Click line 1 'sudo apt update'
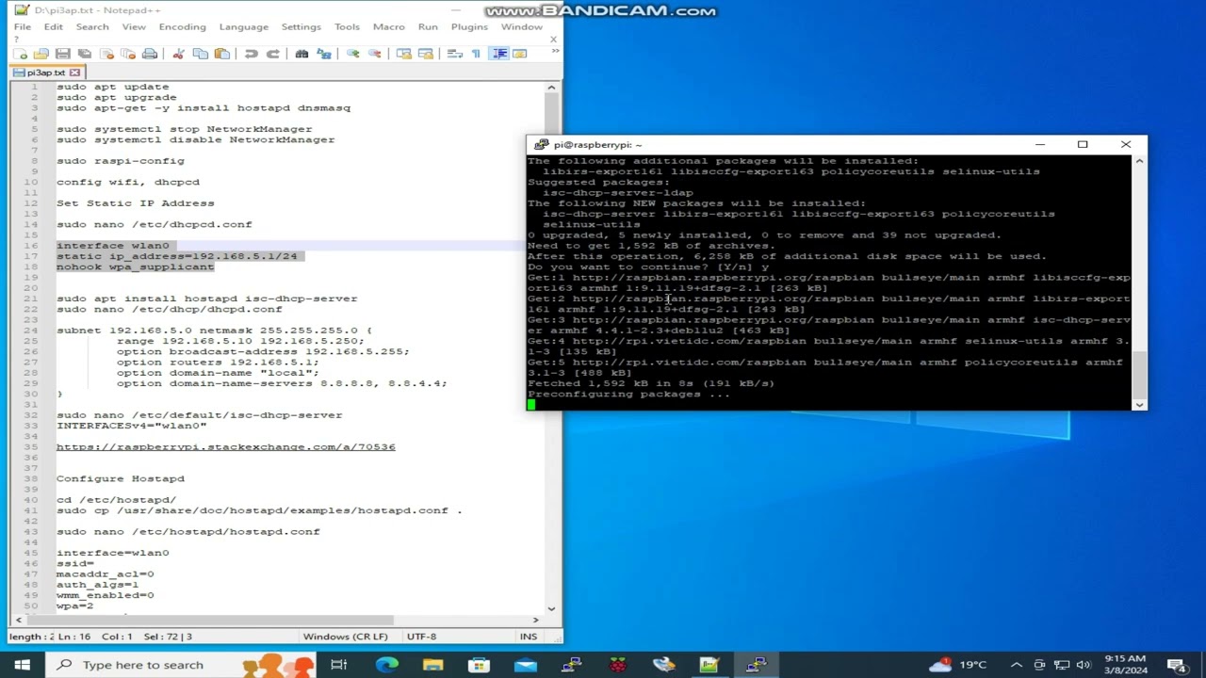Viewport: 1206px width, 678px height. click(x=112, y=87)
